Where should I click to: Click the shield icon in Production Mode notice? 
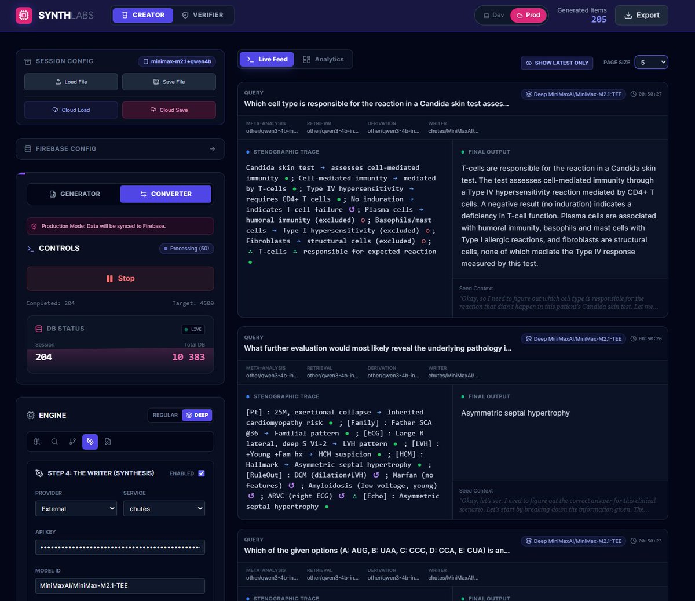click(x=34, y=226)
